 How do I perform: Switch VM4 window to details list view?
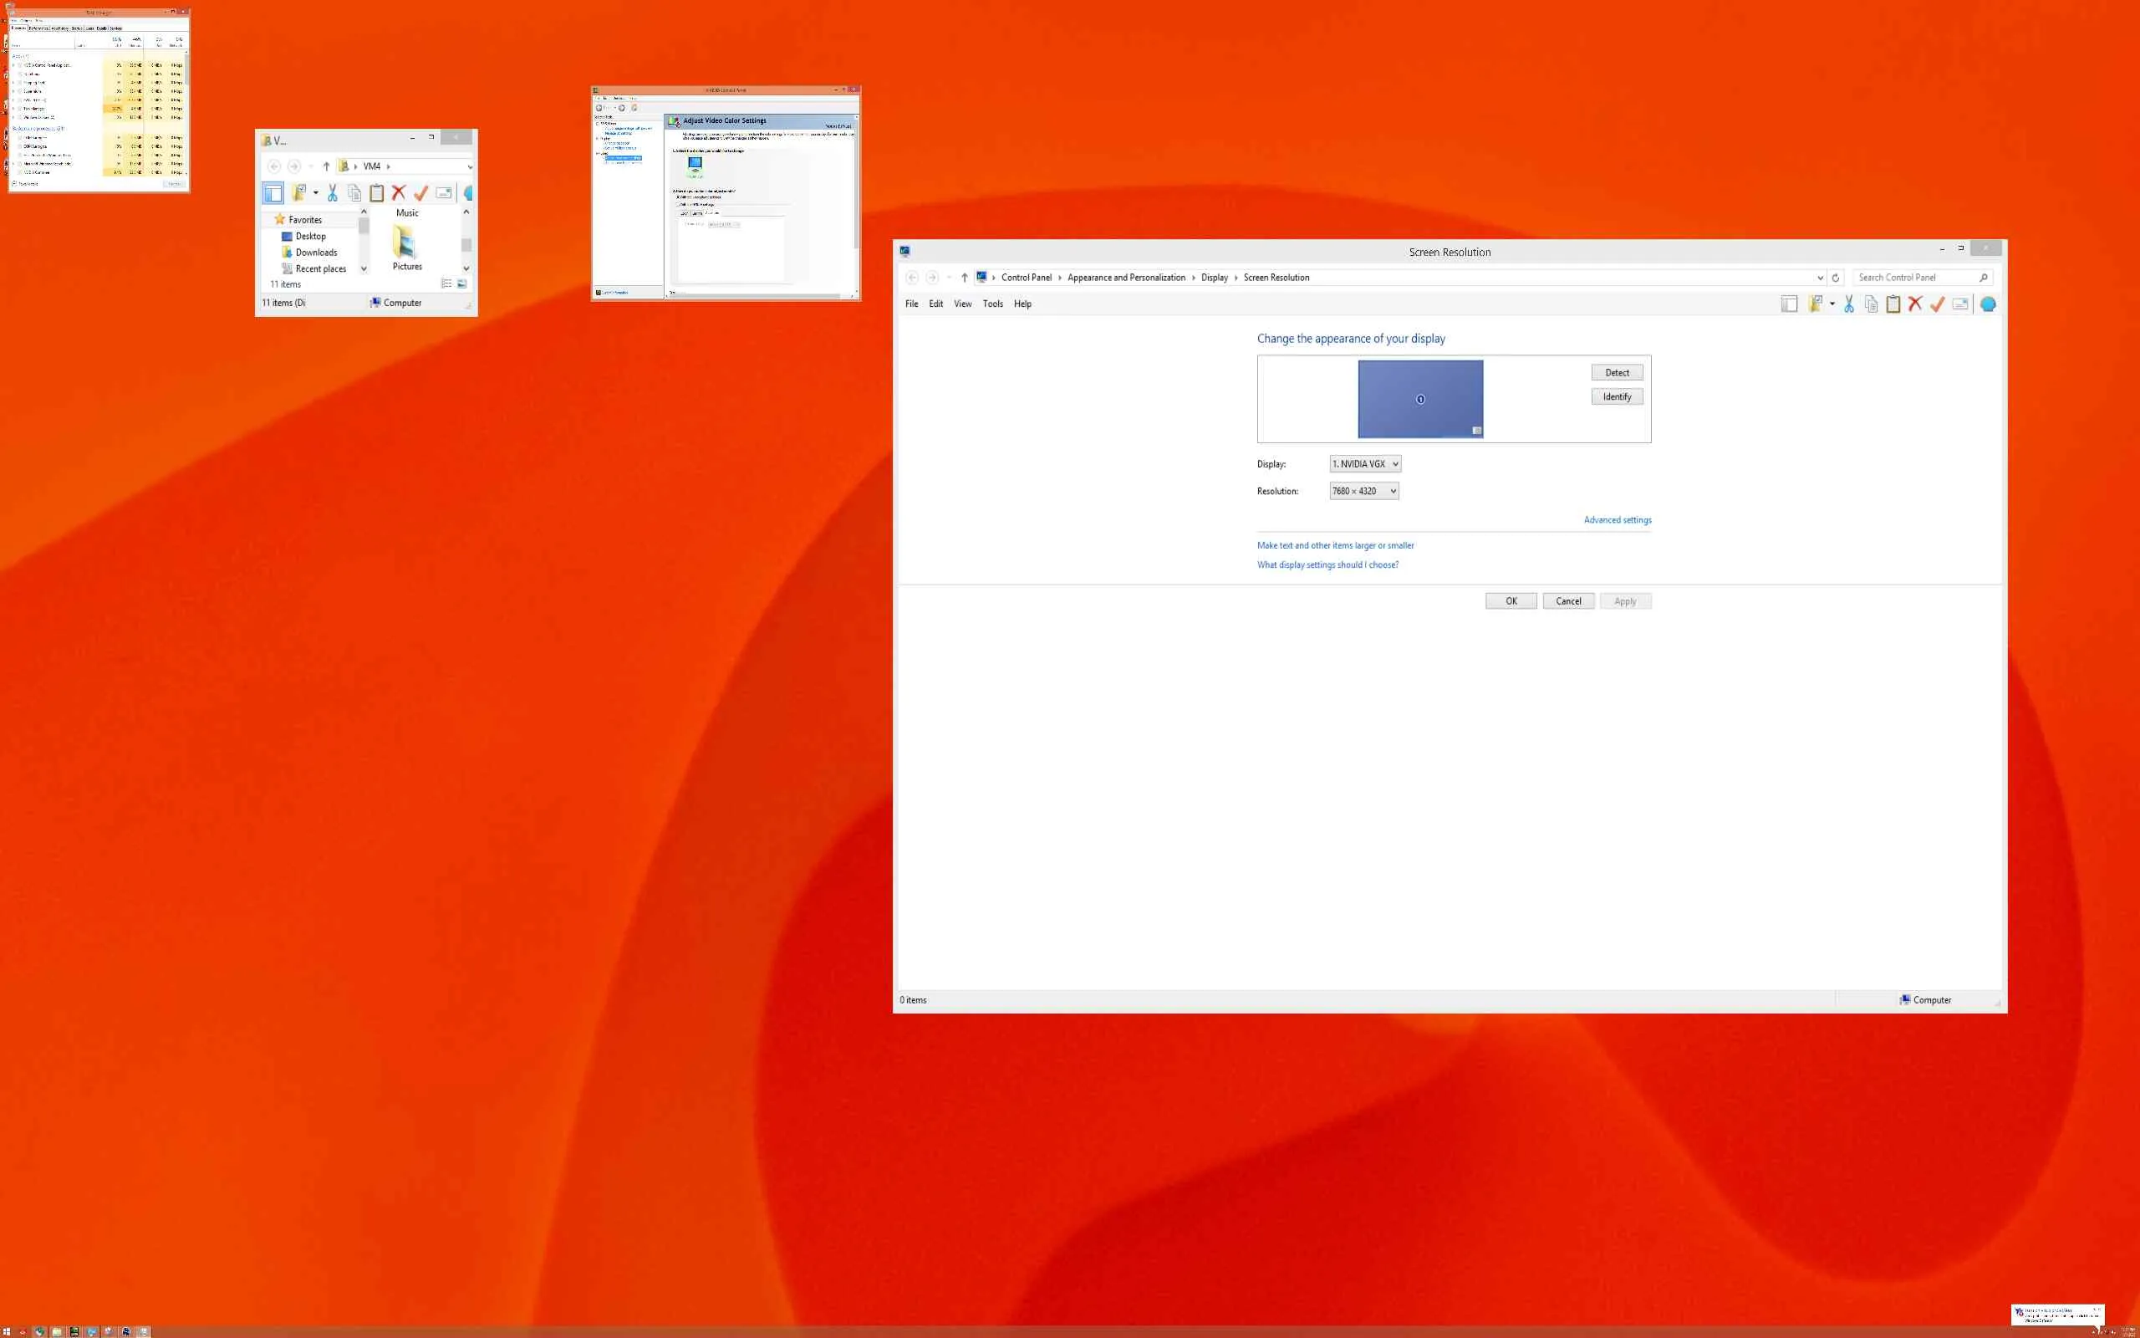click(446, 284)
